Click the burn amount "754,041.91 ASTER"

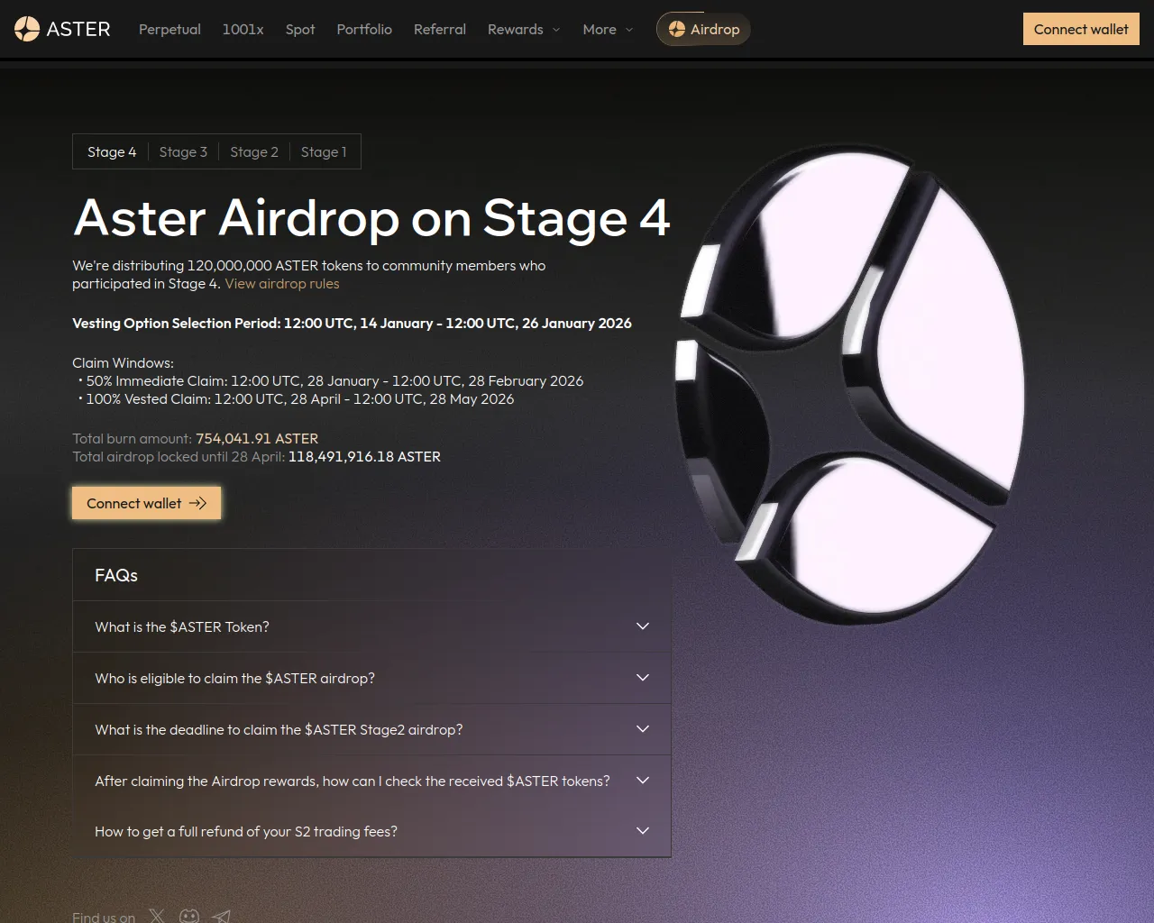(x=257, y=438)
